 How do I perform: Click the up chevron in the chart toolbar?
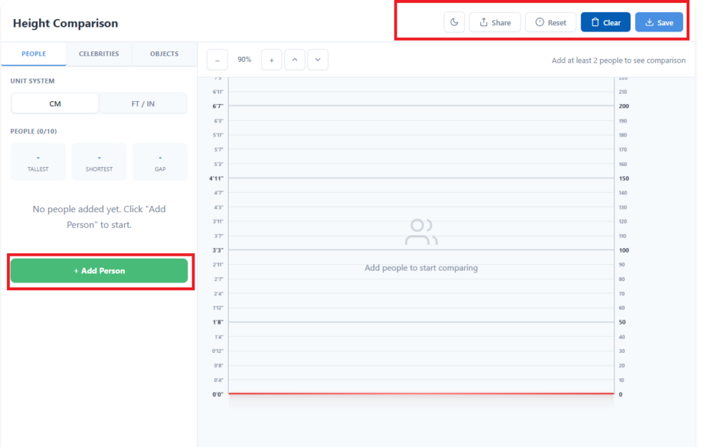(294, 60)
